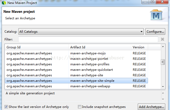Toggle Show the last version of Archetype only

pyautogui.click(x=6, y=107)
